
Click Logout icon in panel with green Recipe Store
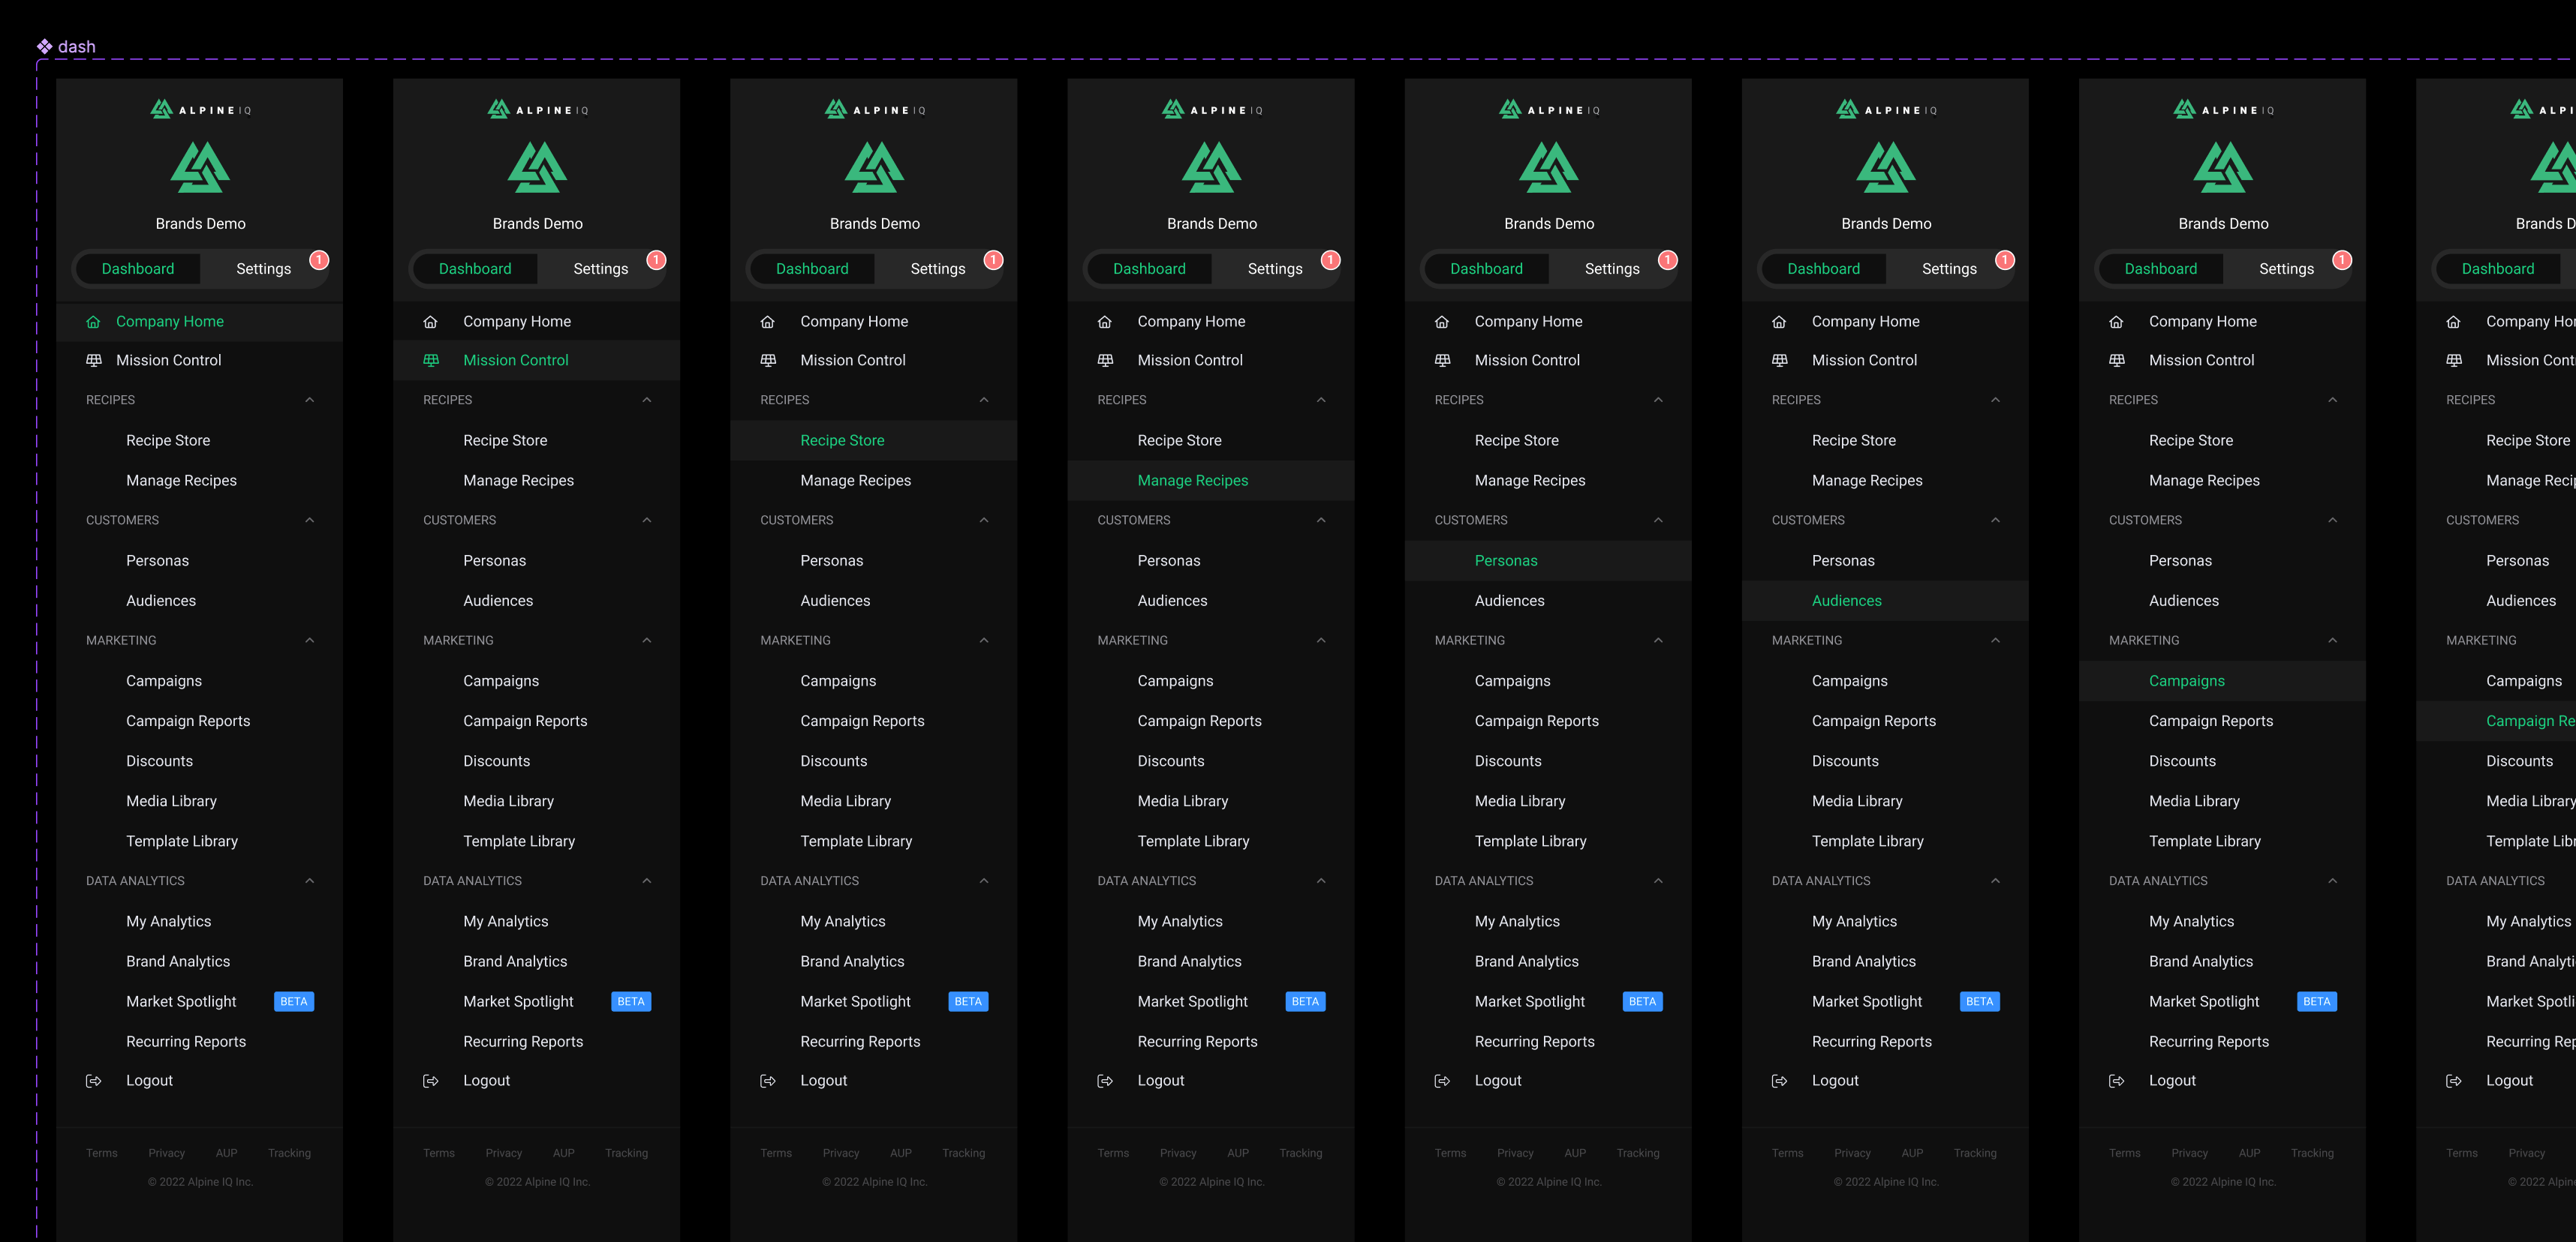pos(768,1081)
